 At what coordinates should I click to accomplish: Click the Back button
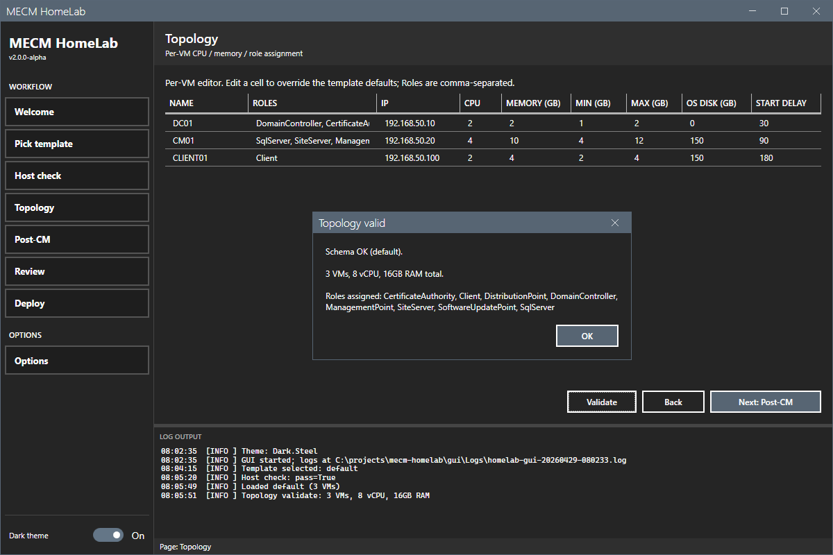tap(673, 402)
